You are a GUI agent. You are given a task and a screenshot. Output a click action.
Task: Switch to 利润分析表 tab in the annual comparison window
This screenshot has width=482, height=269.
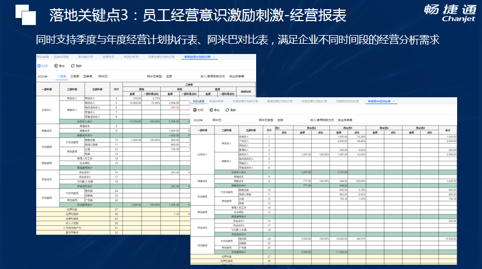click(217, 101)
